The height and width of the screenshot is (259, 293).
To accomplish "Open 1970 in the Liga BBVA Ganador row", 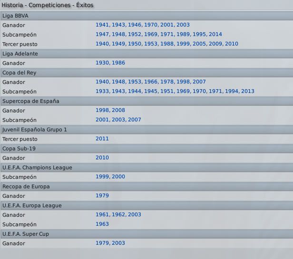I will pyautogui.click(x=151, y=25).
